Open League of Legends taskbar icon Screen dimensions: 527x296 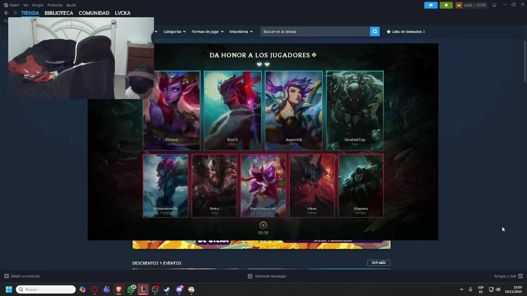(143, 289)
